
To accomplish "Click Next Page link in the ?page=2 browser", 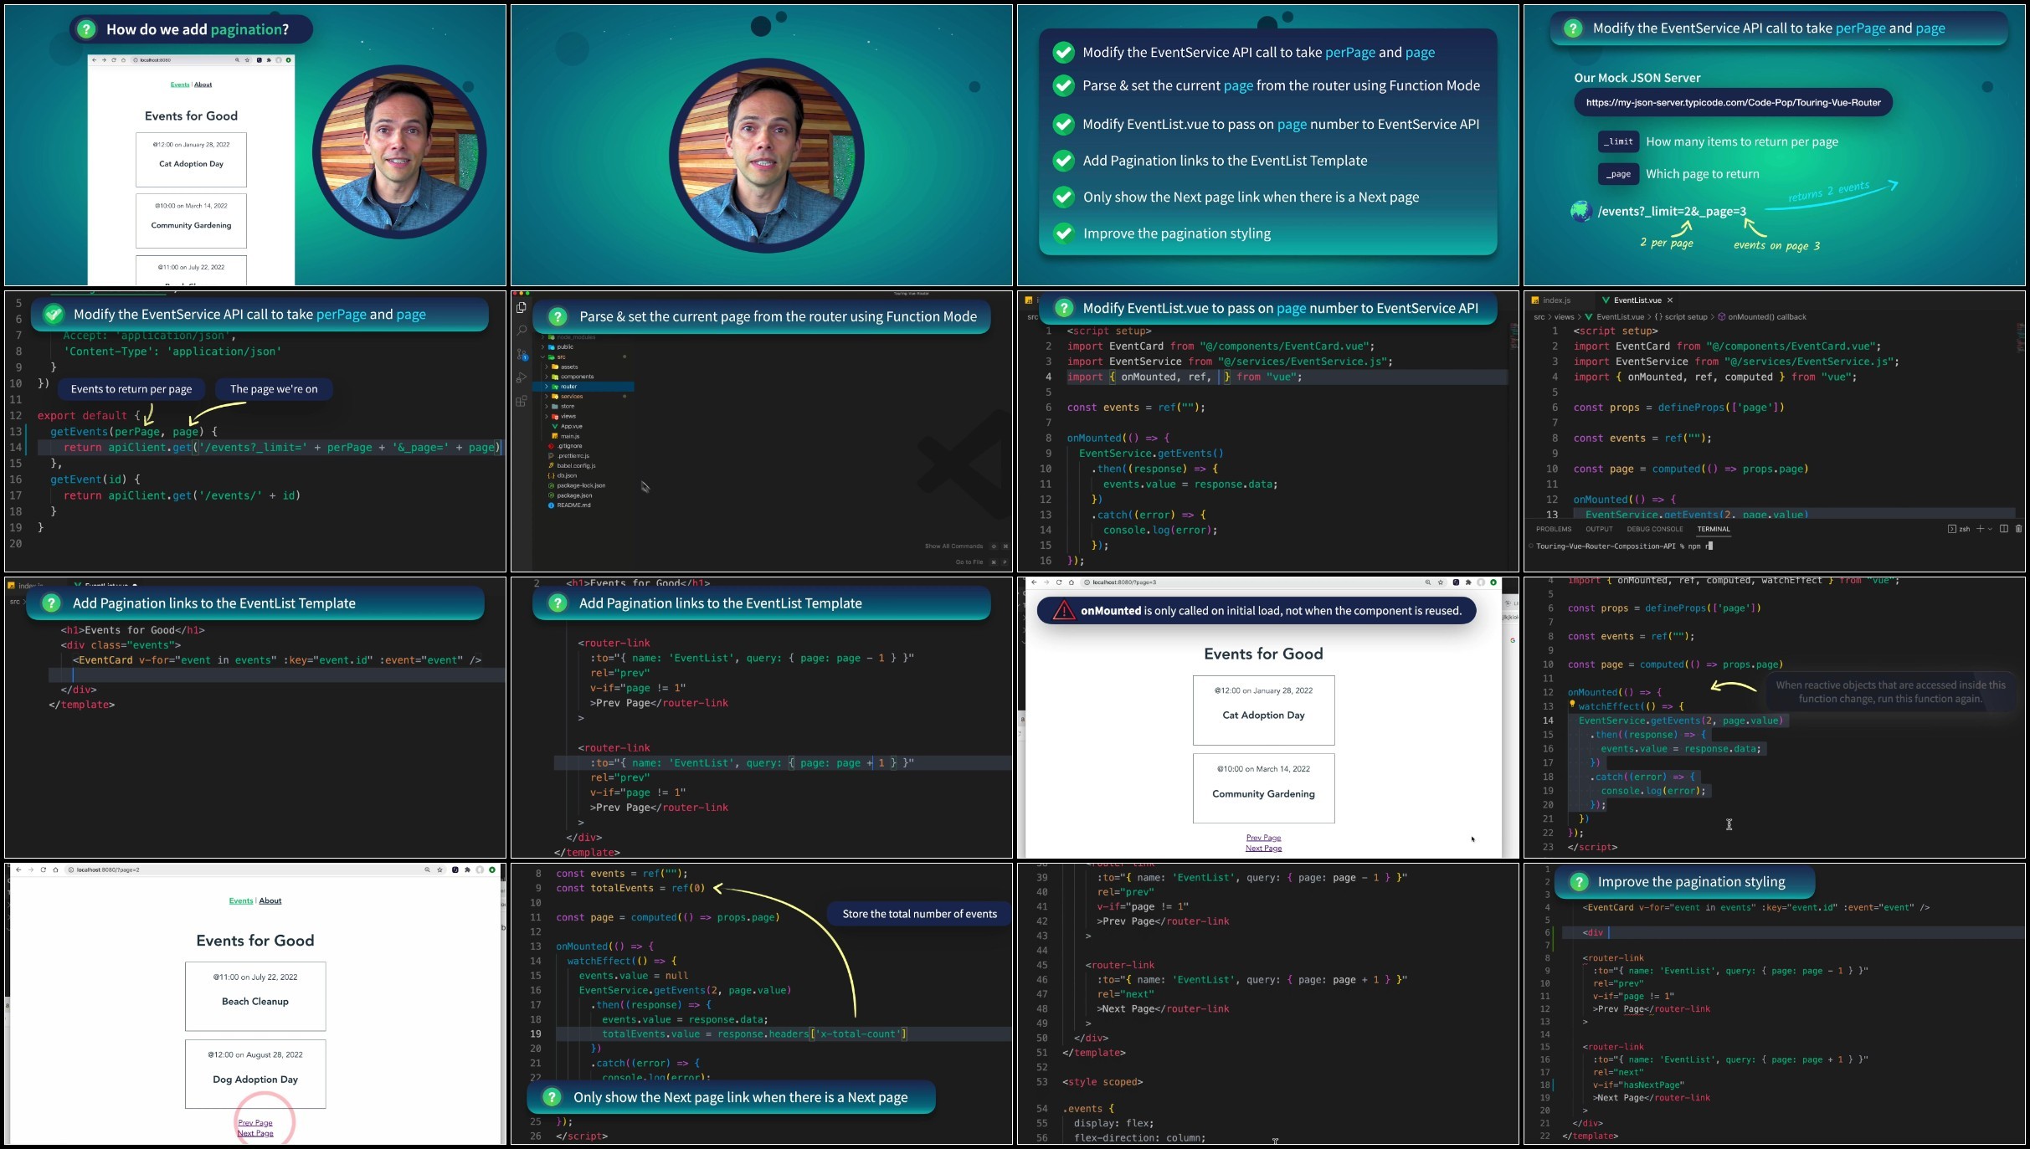I will pyautogui.click(x=255, y=1134).
